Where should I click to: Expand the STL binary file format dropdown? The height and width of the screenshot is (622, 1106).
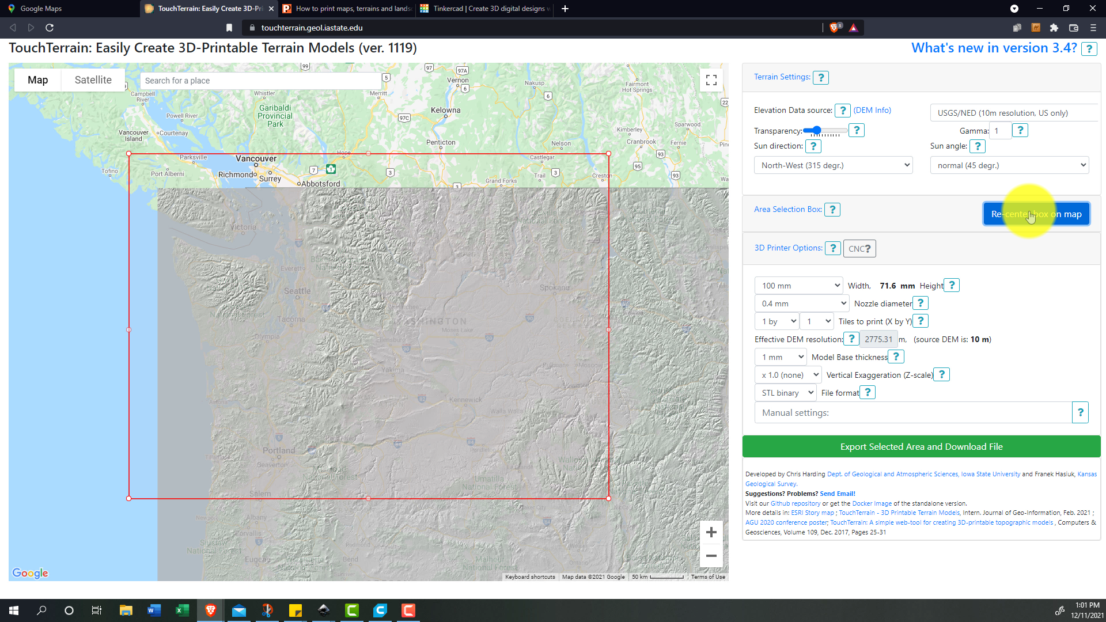click(785, 393)
